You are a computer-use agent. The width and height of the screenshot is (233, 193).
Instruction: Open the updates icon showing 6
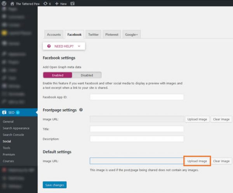click(45, 3)
